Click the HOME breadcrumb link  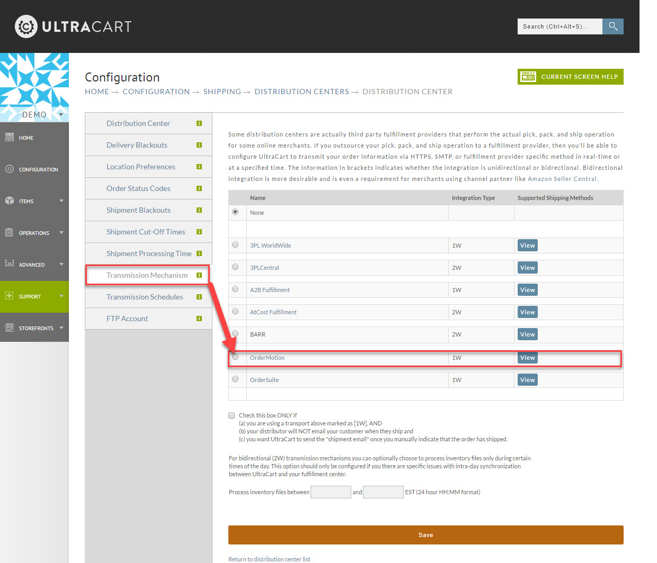point(97,92)
